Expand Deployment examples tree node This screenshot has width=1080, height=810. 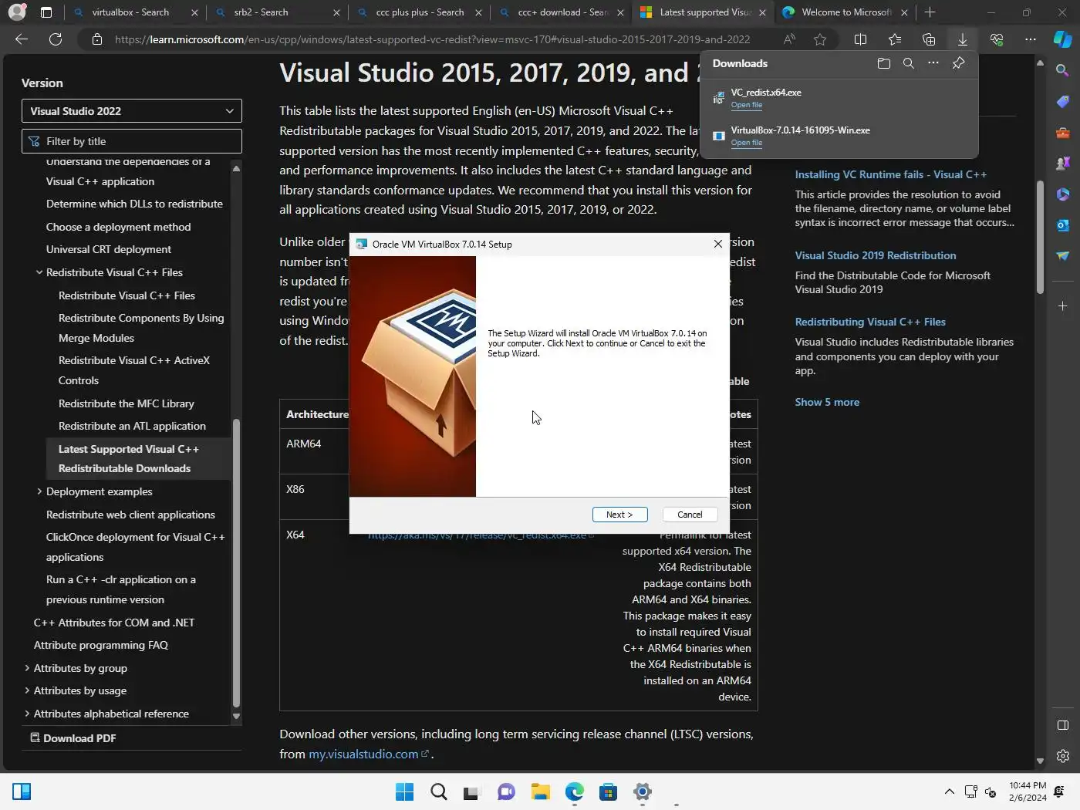pyautogui.click(x=39, y=491)
